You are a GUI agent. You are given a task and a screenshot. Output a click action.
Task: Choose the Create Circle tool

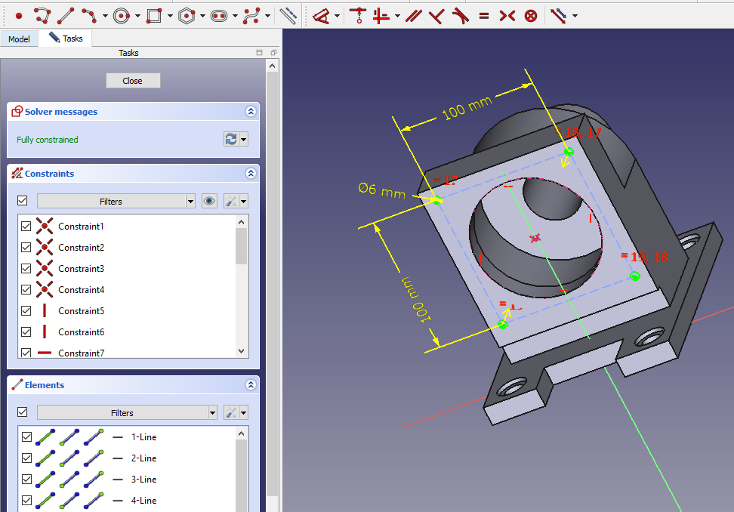122,15
